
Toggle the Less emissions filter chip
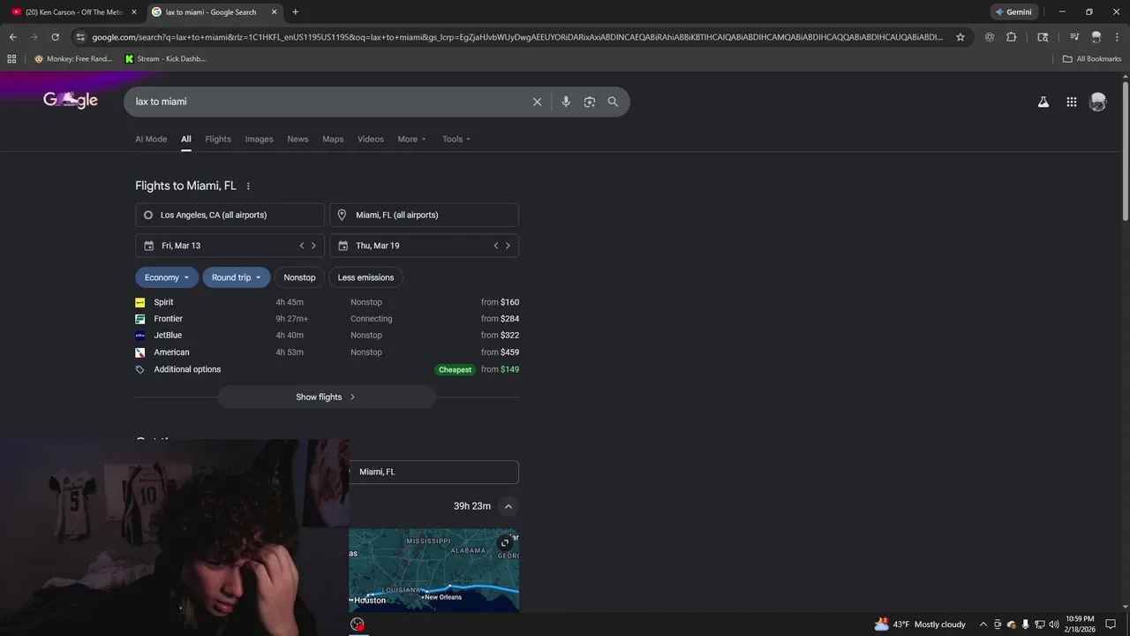(365, 277)
